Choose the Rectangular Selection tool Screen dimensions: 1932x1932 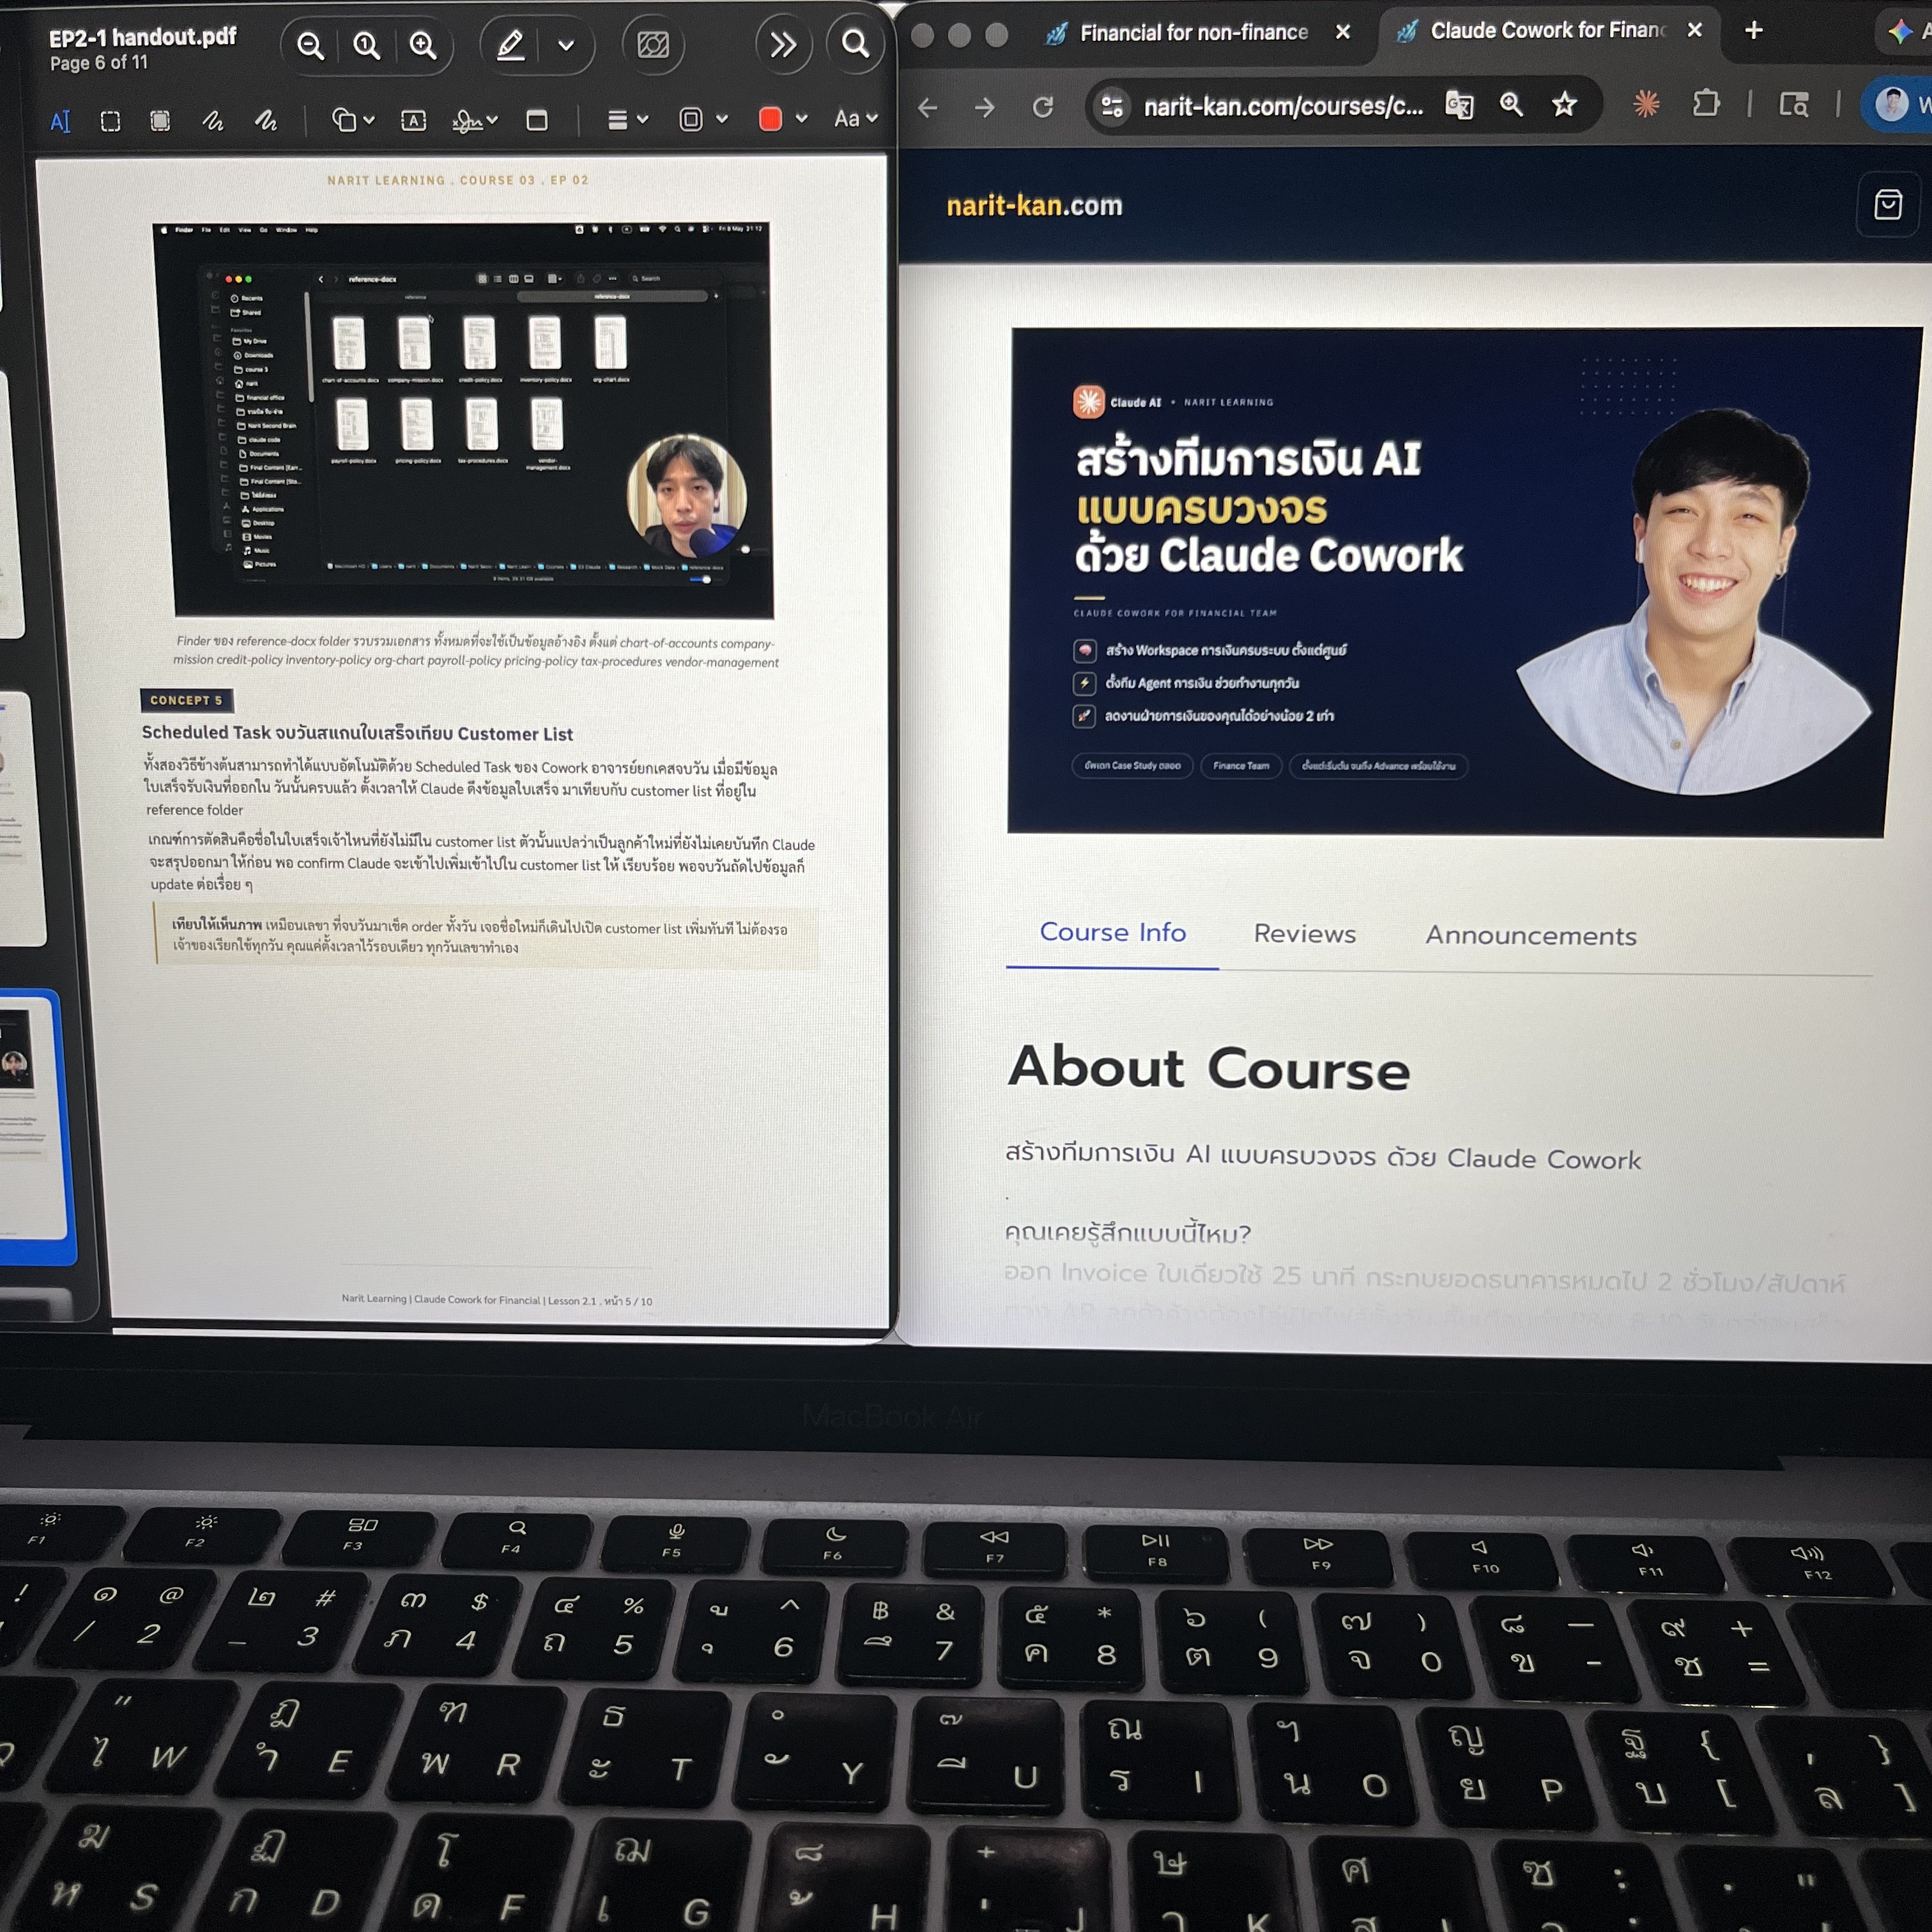click(110, 122)
